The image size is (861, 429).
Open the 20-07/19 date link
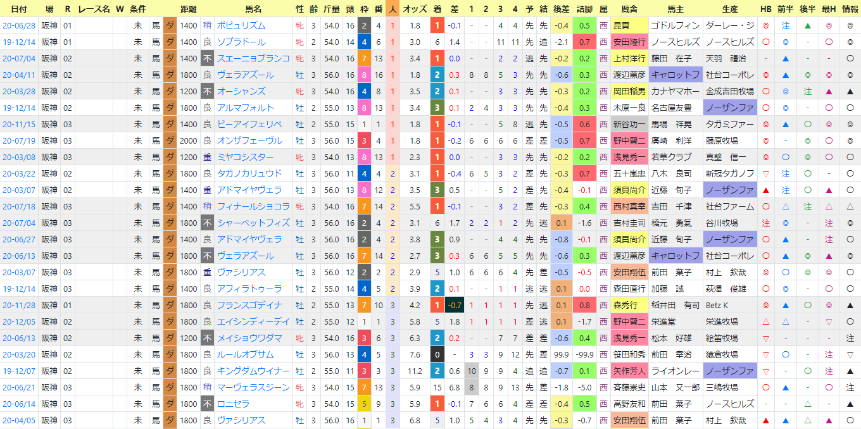coord(18,140)
